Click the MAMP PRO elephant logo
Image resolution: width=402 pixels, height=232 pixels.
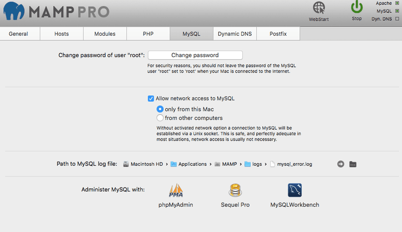[14, 11]
